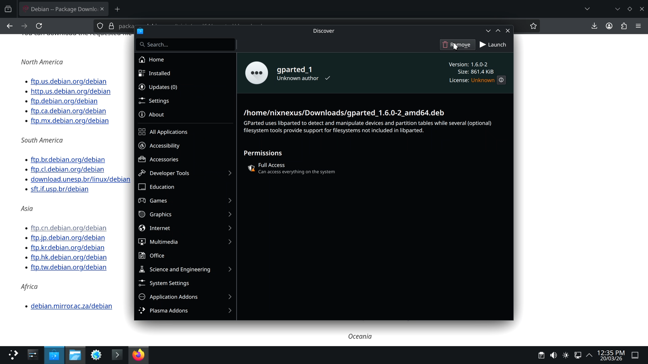Focus the Discover search field
This screenshot has width=648, height=364.
pyautogui.click(x=185, y=44)
